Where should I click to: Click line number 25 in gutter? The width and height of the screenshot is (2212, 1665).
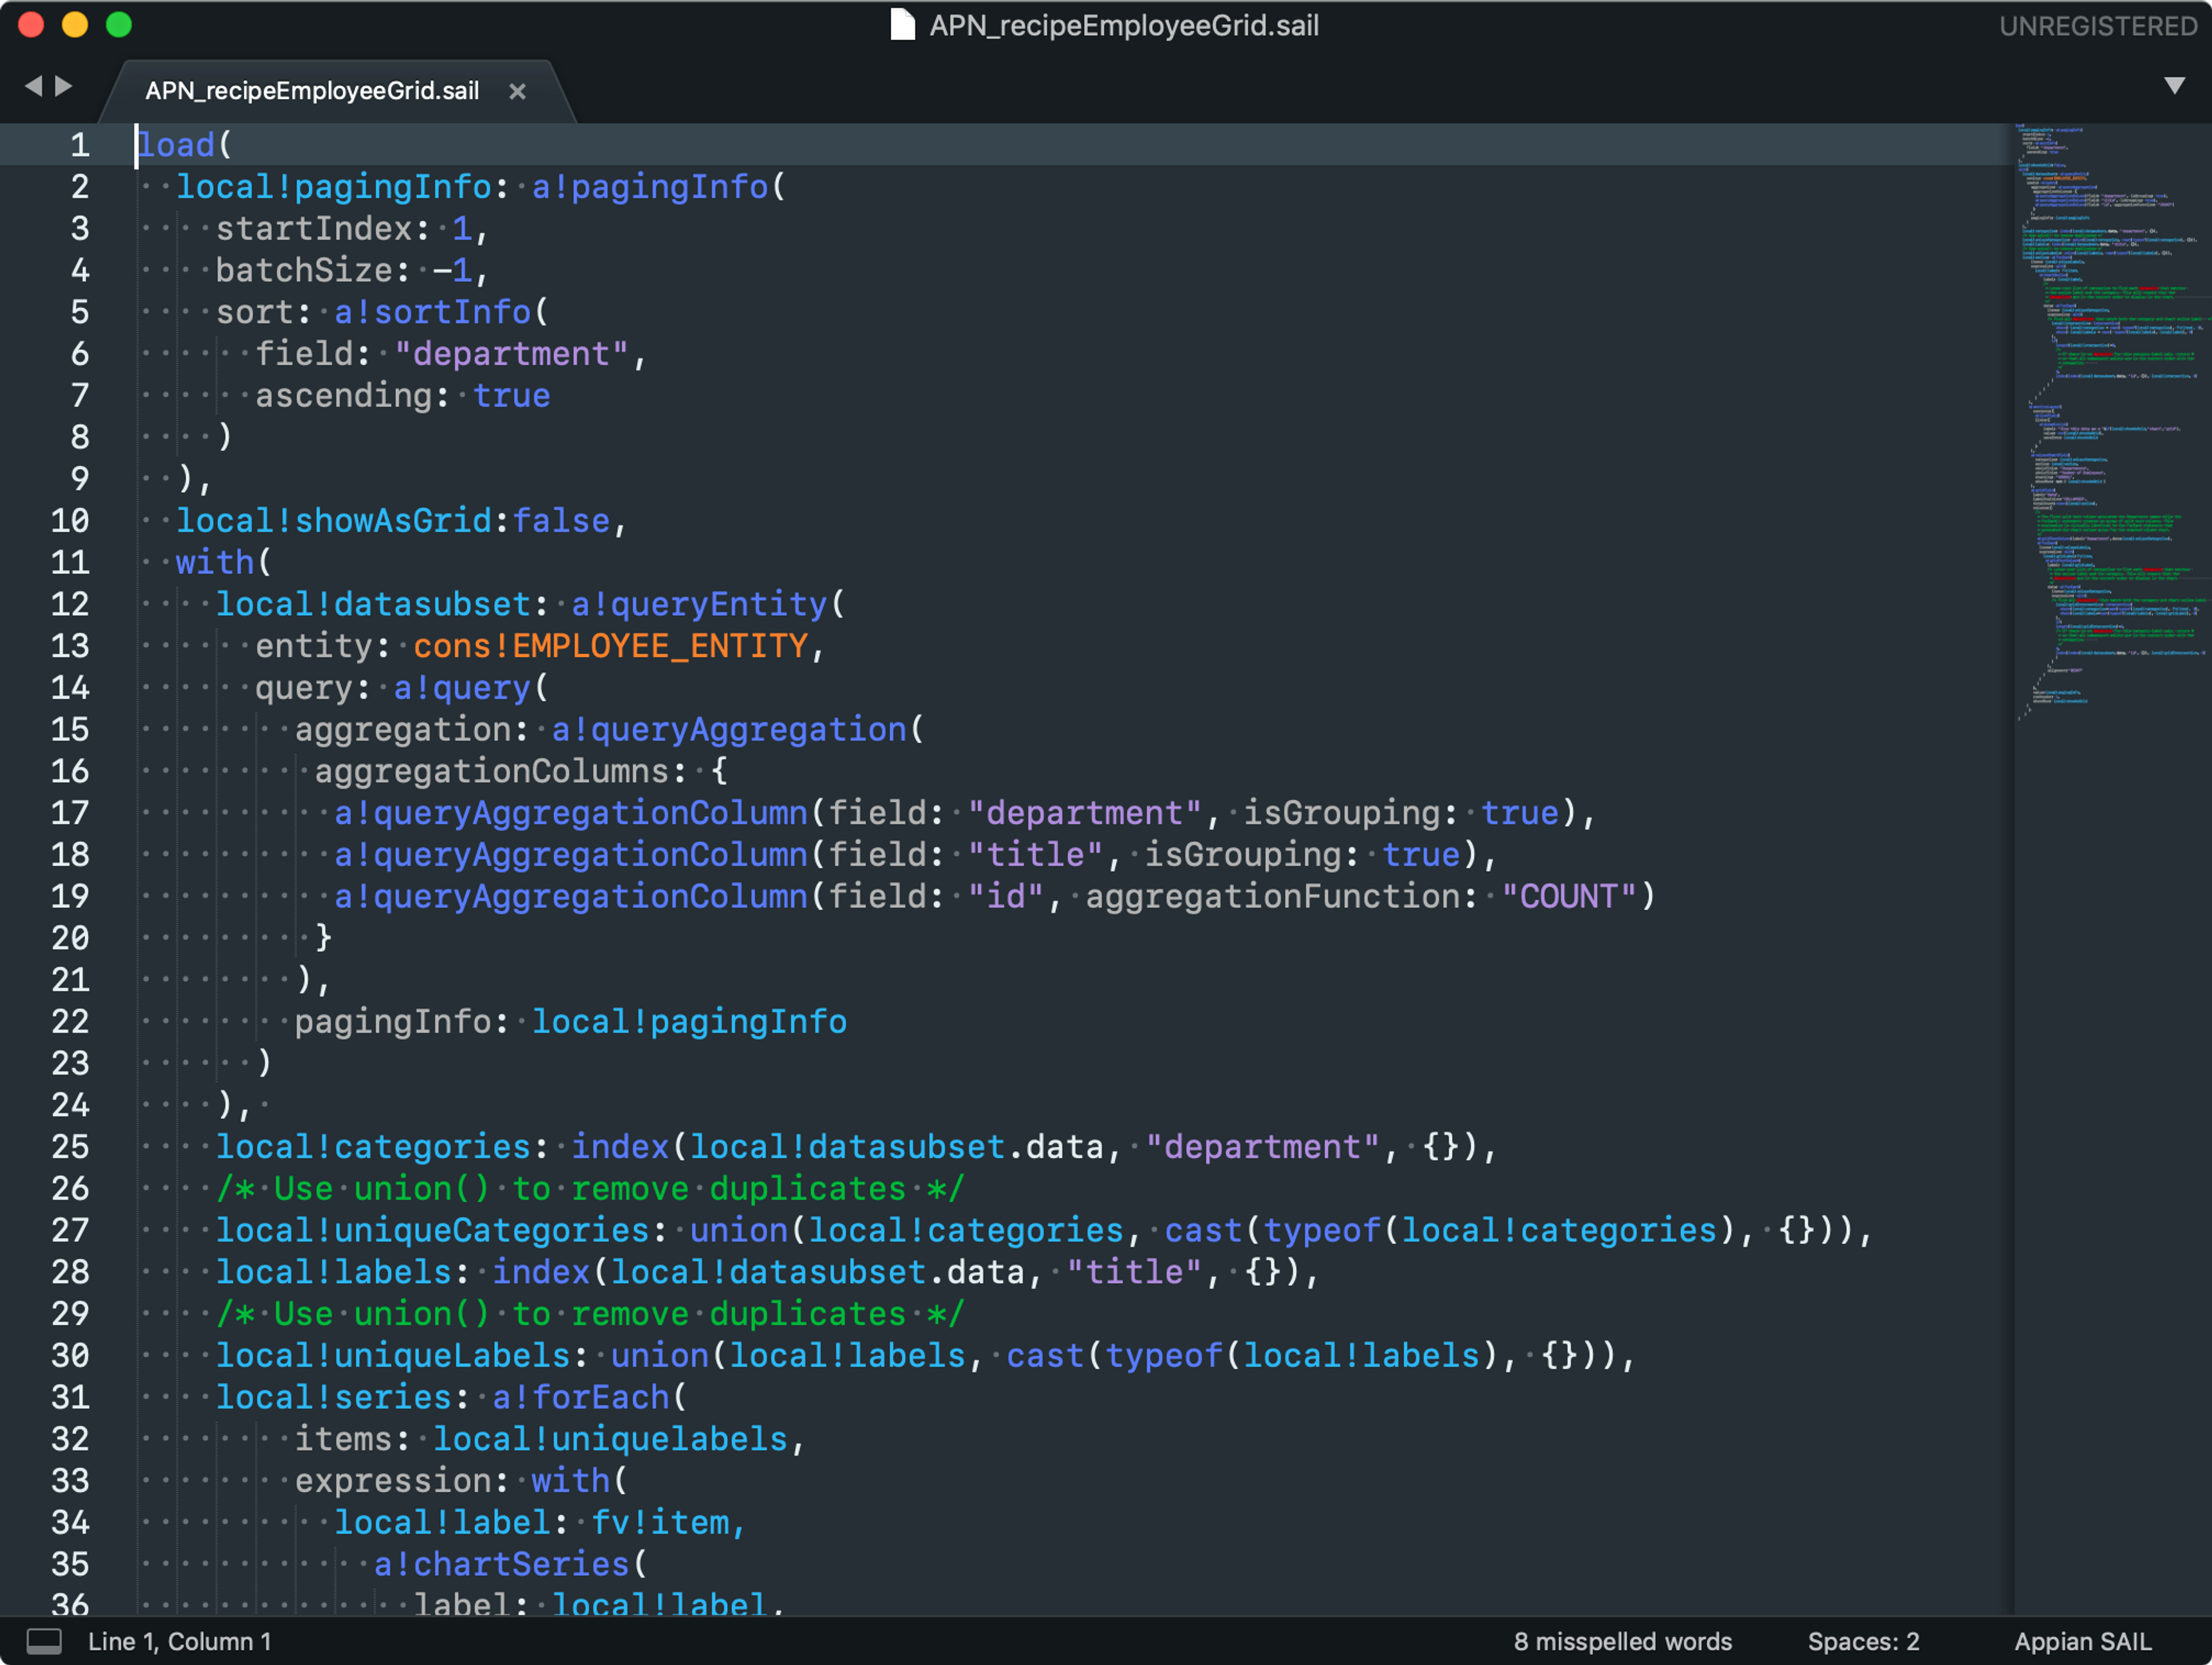pos(70,1147)
